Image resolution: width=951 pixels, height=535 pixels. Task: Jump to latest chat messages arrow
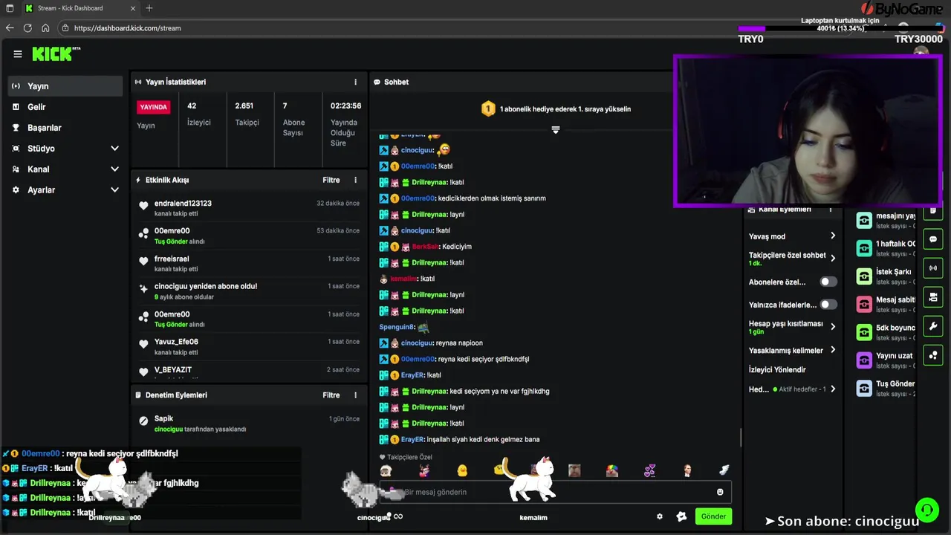555,130
